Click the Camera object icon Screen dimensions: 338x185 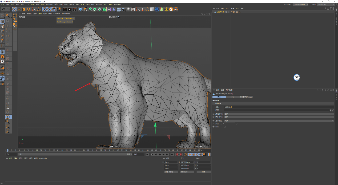pos(123,9)
